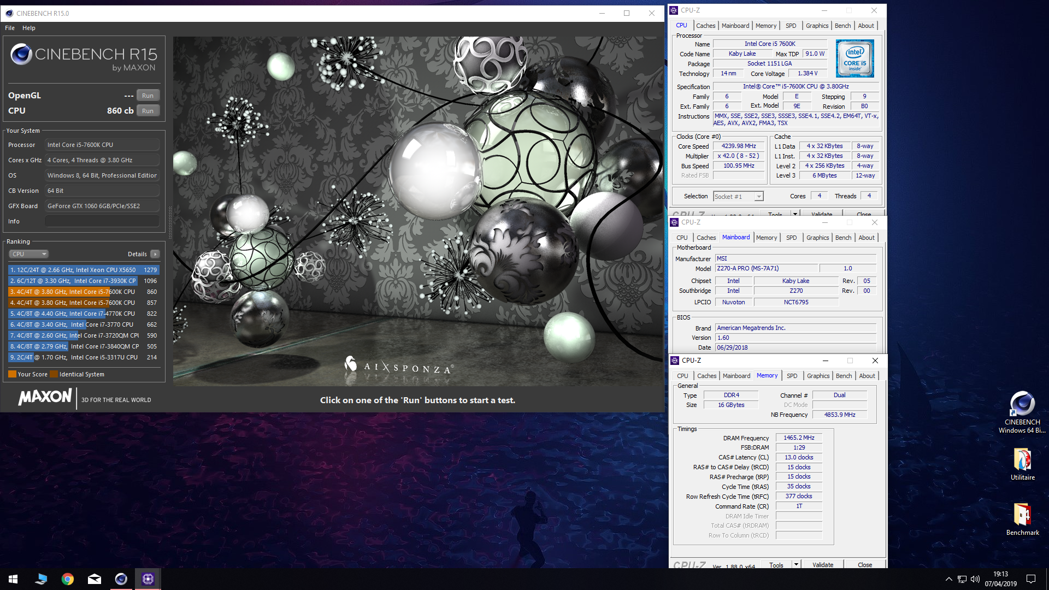Click the Core Voltage value 1.384 V
Viewport: 1049px width, 590px height.
808,74
